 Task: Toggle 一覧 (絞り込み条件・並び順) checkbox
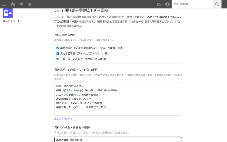57,59
